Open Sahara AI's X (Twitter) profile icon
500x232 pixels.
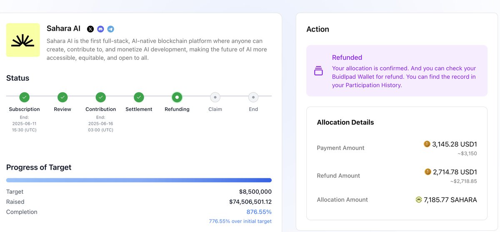(x=90, y=29)
